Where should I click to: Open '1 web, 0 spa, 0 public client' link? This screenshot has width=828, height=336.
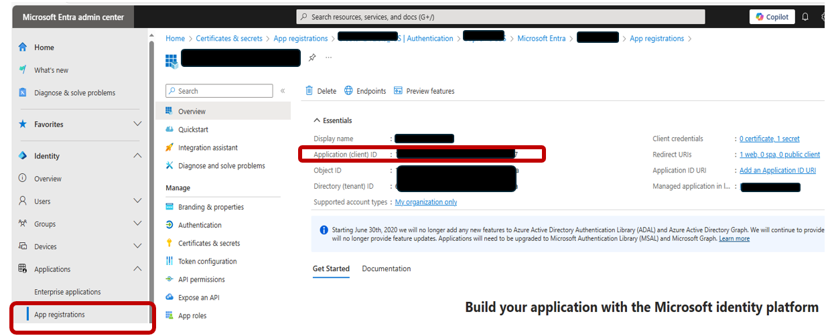click(x=780, y=155)
